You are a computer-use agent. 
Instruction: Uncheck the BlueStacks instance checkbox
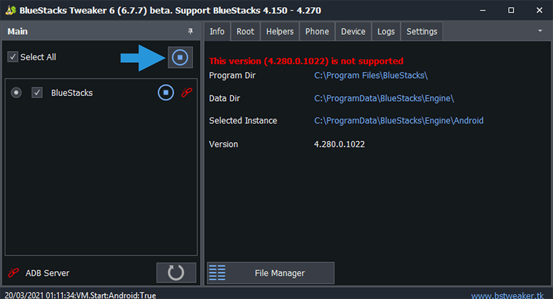click(37, 92)
